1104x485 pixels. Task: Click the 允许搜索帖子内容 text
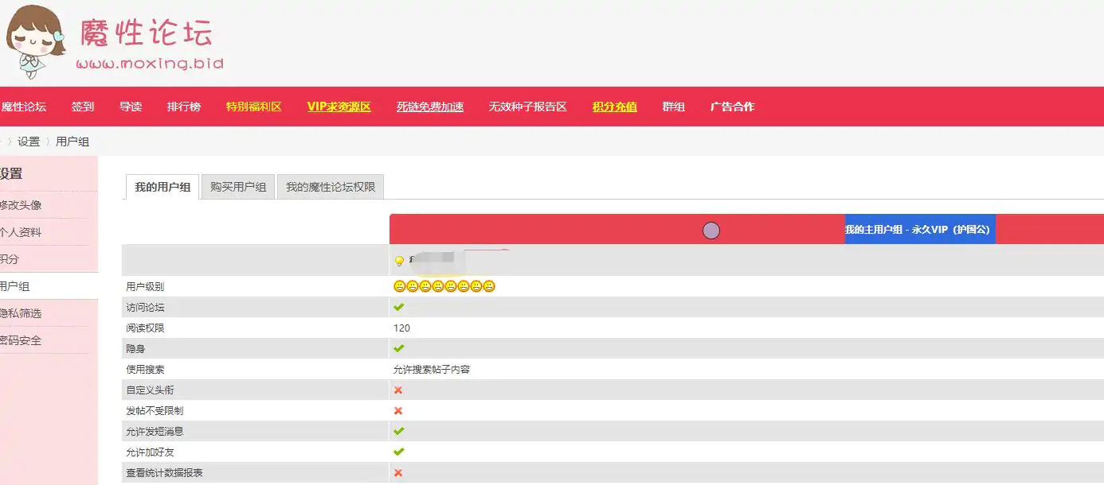(x=432, y=369)
